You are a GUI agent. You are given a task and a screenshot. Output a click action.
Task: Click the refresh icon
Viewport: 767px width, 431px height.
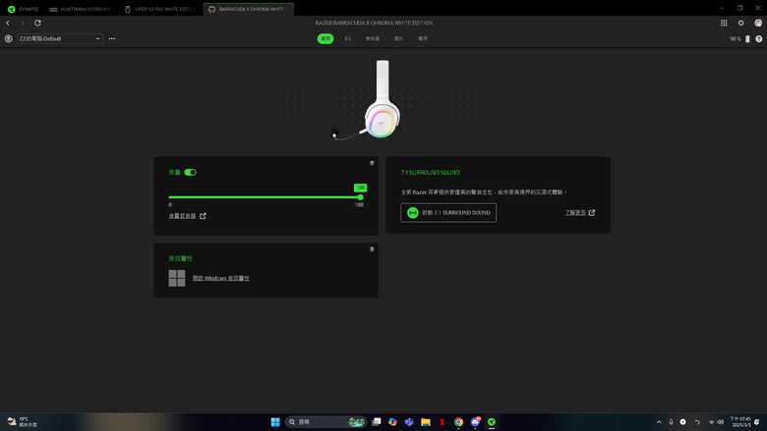[x=37, y=23]
